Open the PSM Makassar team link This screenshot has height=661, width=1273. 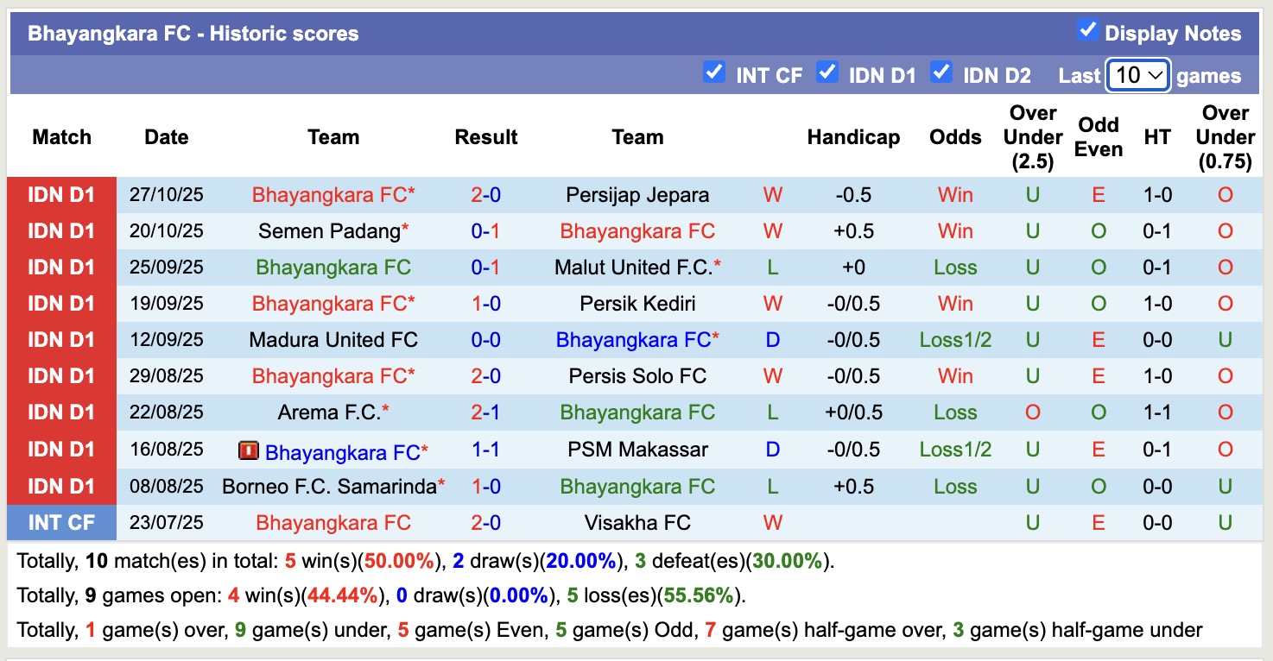[x=637, y=449]
